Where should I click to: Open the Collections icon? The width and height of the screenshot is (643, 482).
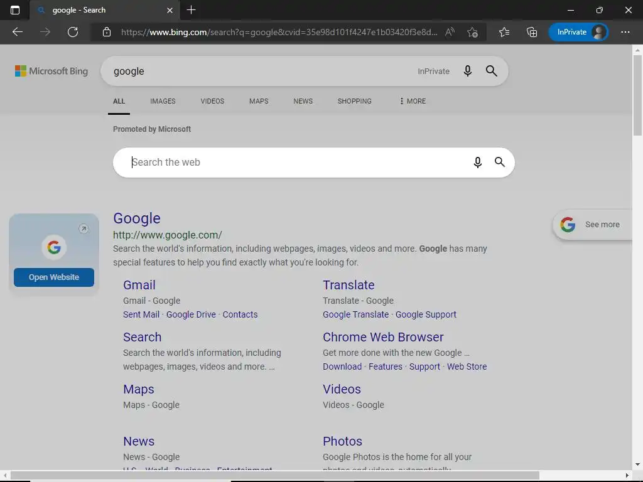pyautogui.click(x=532, y=32)
